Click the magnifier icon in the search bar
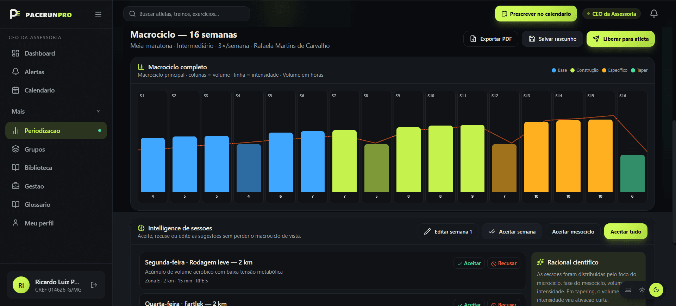The width and height of the screenshot is (676, 306). (x=132, y=14)
